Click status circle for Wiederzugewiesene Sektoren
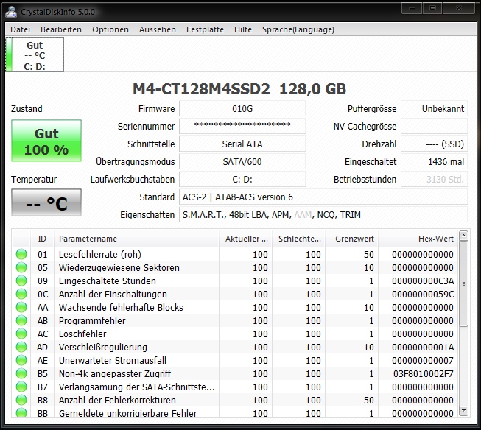 click(x=21, y=267)
